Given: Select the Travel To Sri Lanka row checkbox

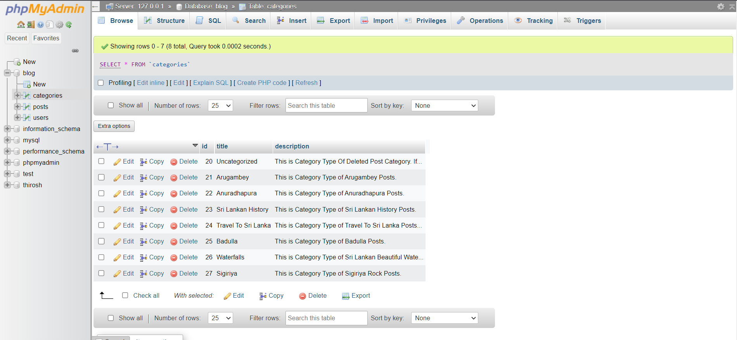Looking at the screenshot, I should 102,225.
